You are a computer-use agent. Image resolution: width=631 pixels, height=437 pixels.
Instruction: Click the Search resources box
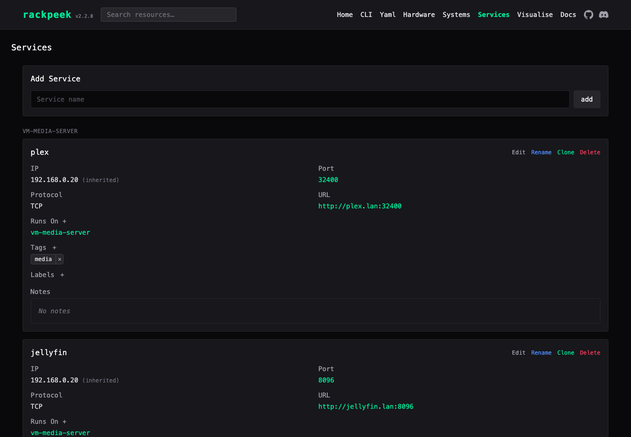169,15
